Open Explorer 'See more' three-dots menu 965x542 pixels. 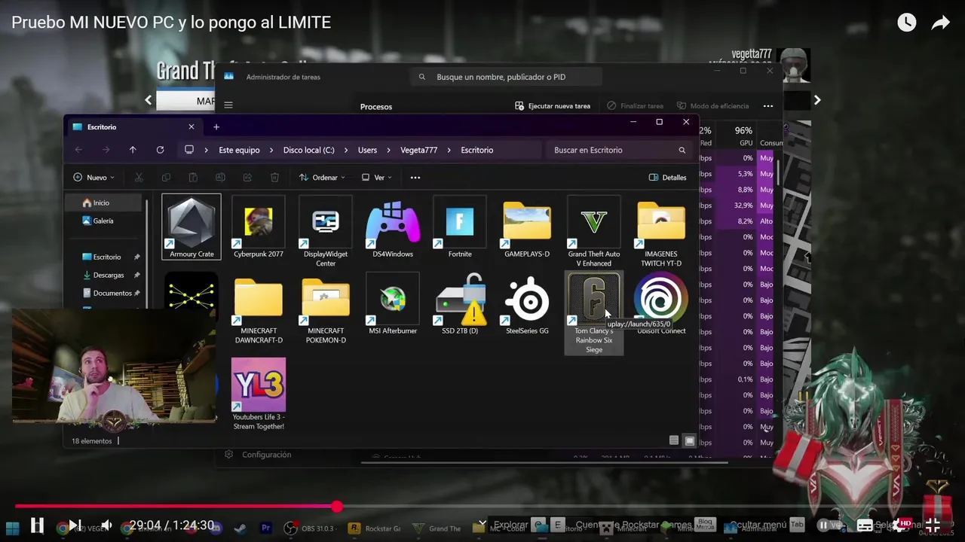[415, 178]
